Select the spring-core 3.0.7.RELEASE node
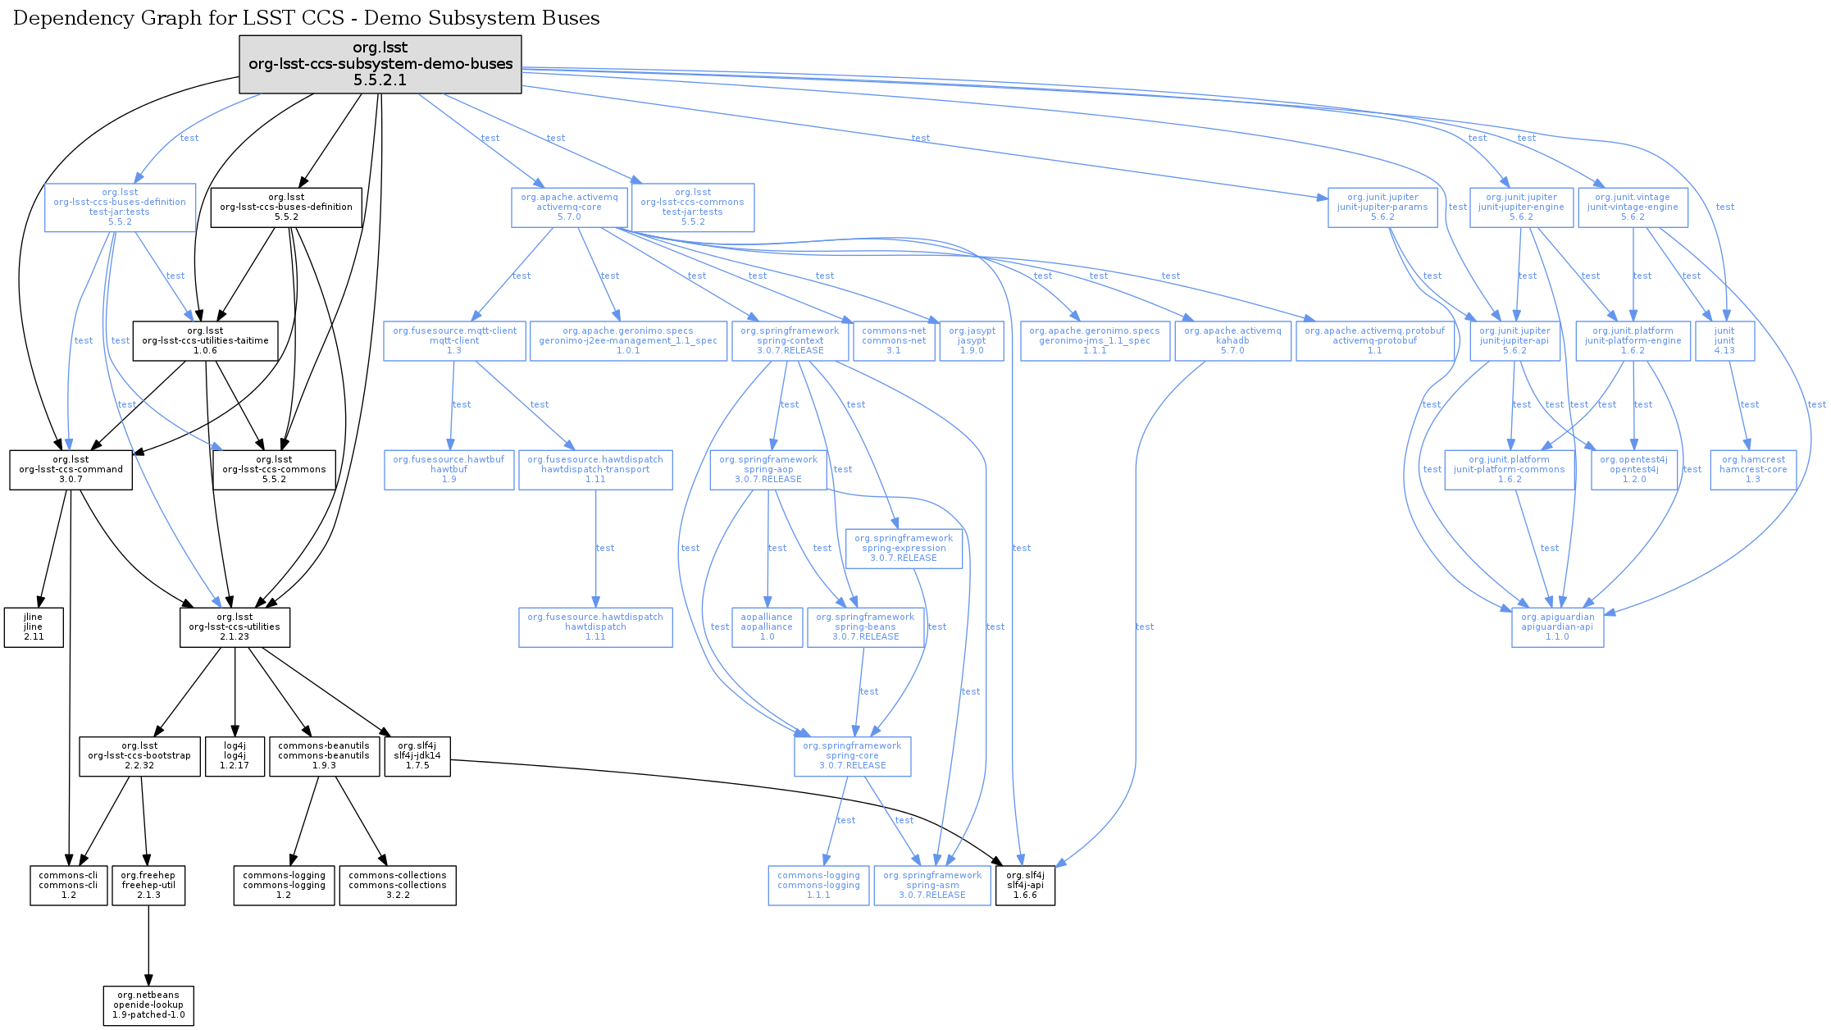Image resolution: width=1831 pixels, height=1030 pixels. point(852,756)
